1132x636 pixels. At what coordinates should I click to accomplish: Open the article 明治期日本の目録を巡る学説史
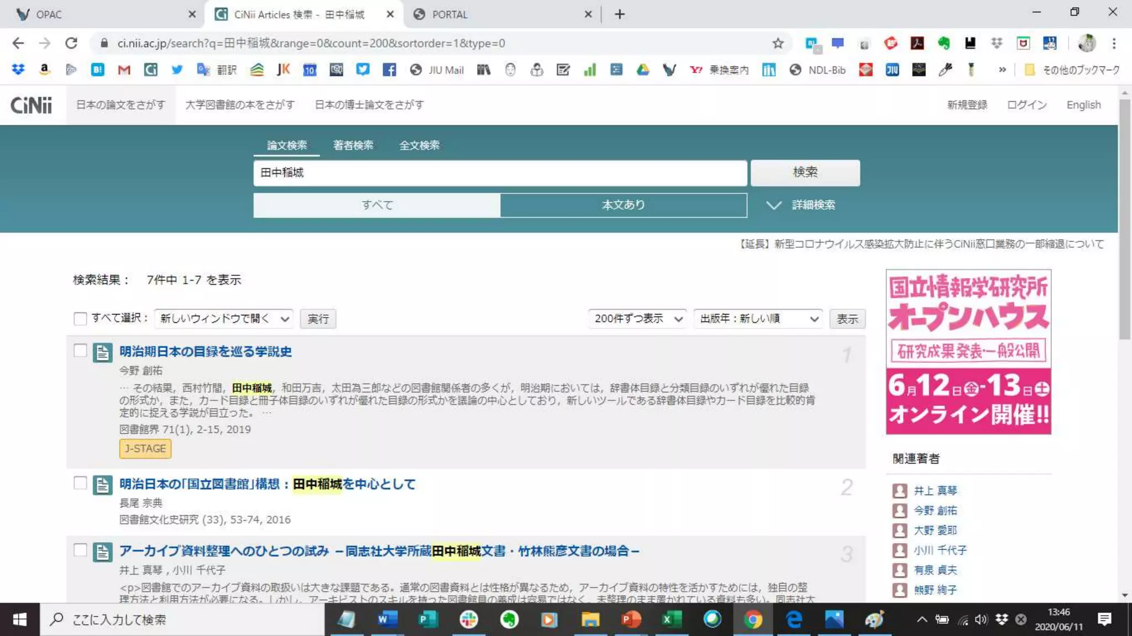[205, 352]
